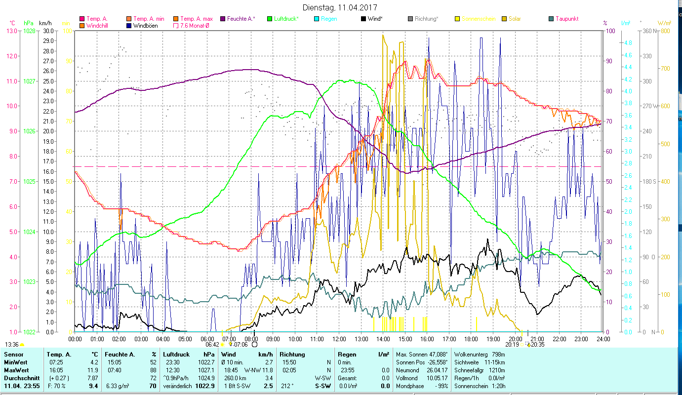Click the 20:35 time marker label
The height and width of the screenshot is (395, 682).
[x=538, y=345]
